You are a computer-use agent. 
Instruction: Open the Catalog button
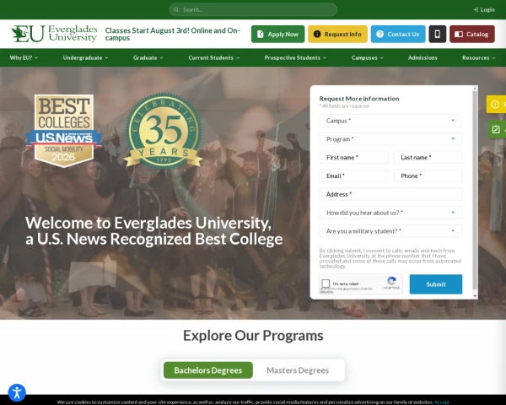pyautogui.click(x=472, y=34)
